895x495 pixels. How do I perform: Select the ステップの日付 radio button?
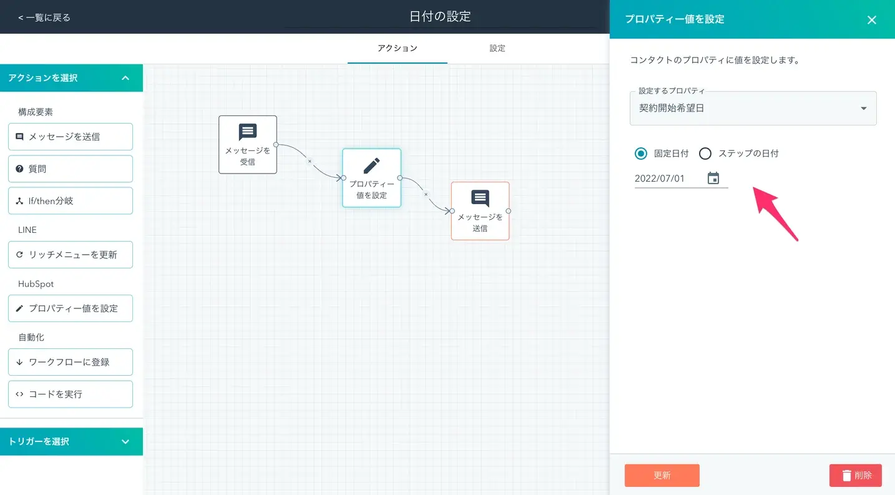coord(705,154)
